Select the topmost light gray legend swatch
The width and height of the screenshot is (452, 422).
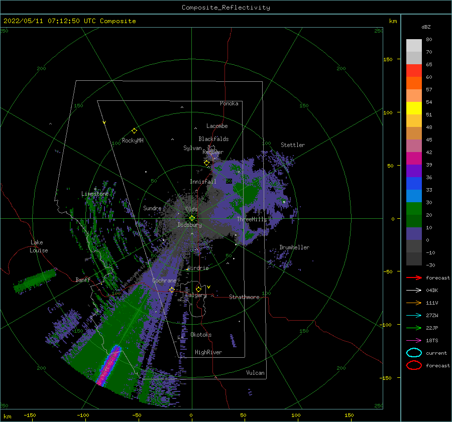click(x=414, y=46)
